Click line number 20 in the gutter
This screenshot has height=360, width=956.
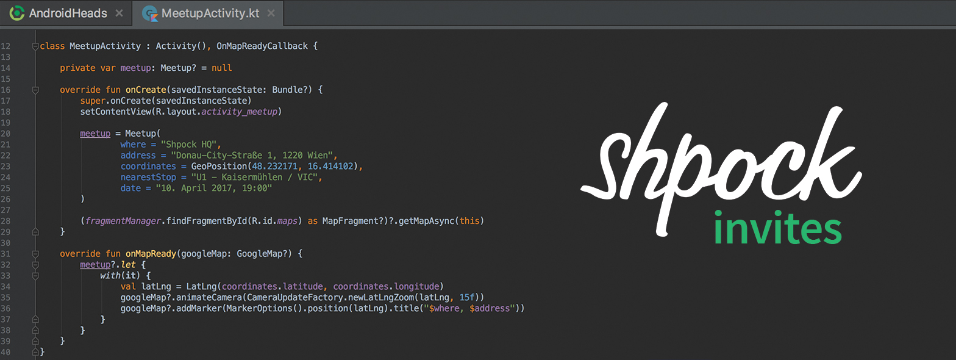click(6, 134)
